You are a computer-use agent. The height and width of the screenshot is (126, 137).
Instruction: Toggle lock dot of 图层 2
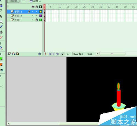[37, 16]
